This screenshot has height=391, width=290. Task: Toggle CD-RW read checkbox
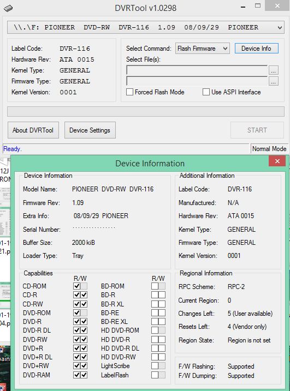click(x=76, y=304)
